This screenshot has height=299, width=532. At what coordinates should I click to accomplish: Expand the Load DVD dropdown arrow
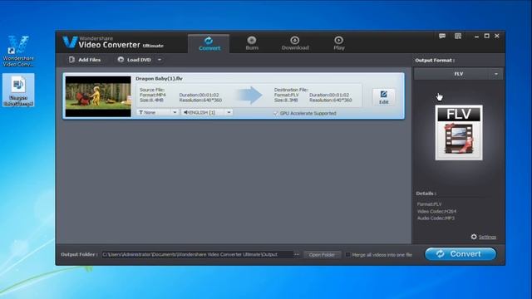(160, 60)
